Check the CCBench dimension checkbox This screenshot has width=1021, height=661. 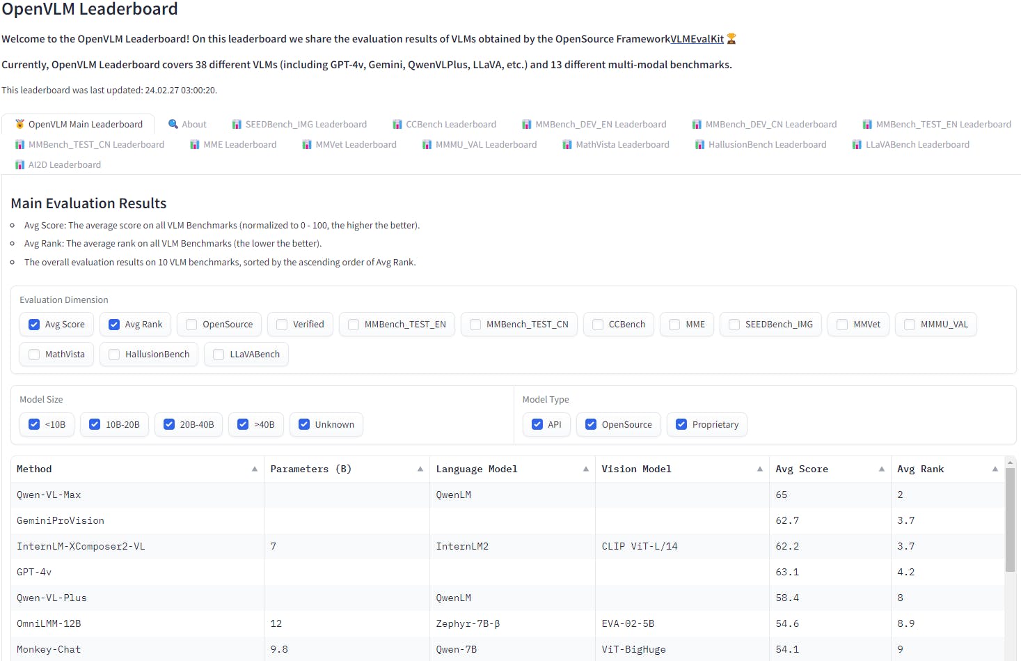(598, 325)
